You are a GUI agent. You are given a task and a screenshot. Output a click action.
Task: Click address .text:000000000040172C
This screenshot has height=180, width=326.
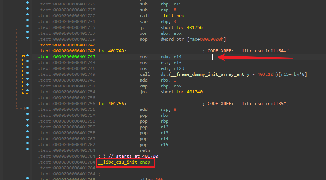coord(67,16)
